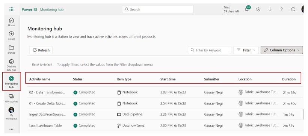Click the Power BI brand link

pos(29,9)
